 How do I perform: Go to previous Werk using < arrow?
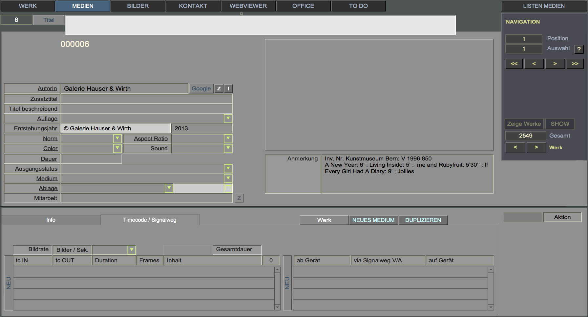point(515,147)
